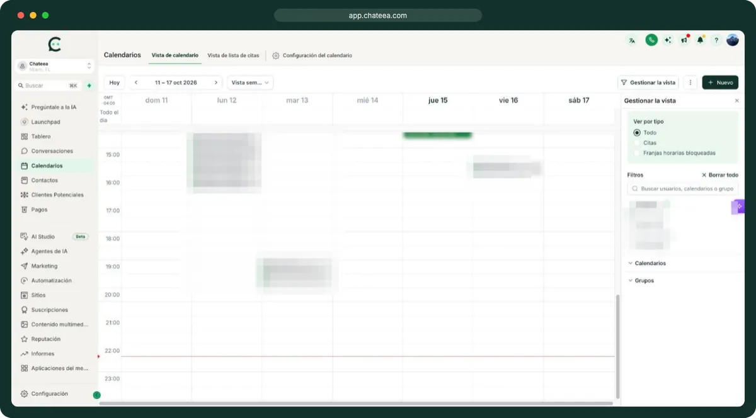Open Contenido multimedia in the sidebar

[x=55, y=324]
